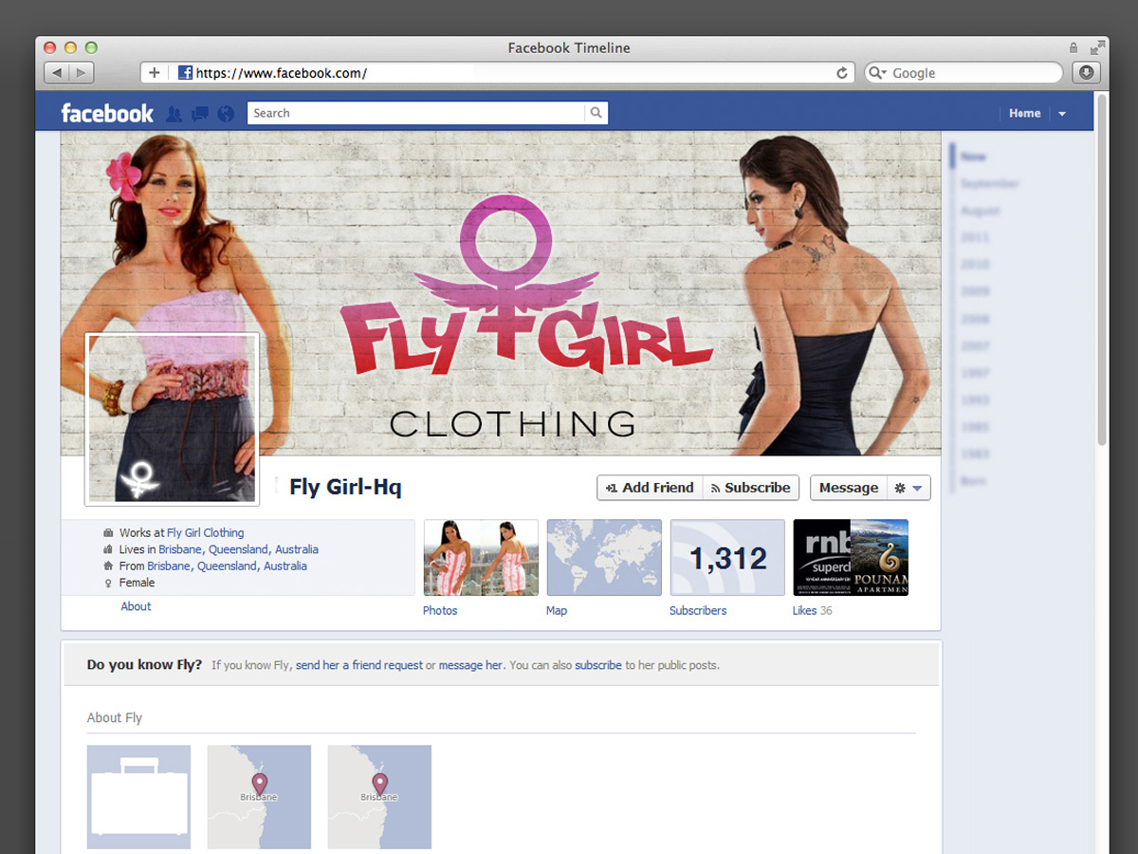Image resolution: width=1138 pixels, height=854 pixels.
Task: Open the messages icon in Facebook bar
Action: 199,114
